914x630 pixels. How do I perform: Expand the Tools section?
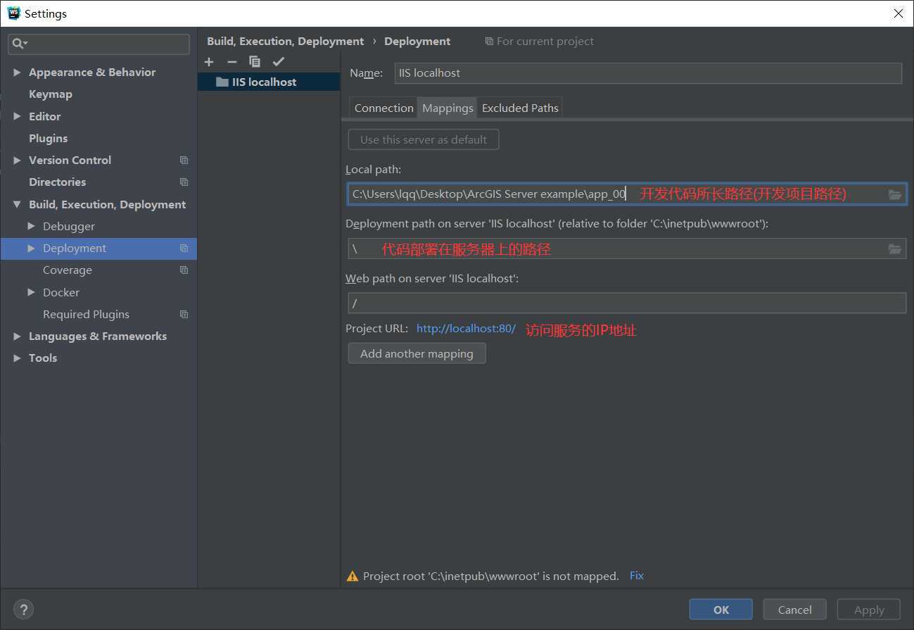pyautogui.click(x=17, y=358)
